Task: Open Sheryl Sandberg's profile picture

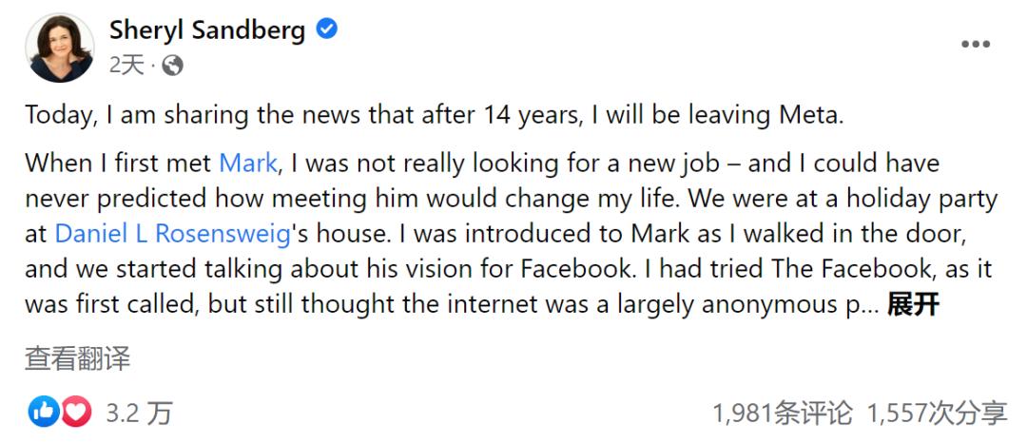Action: click(x=61, y=48)
